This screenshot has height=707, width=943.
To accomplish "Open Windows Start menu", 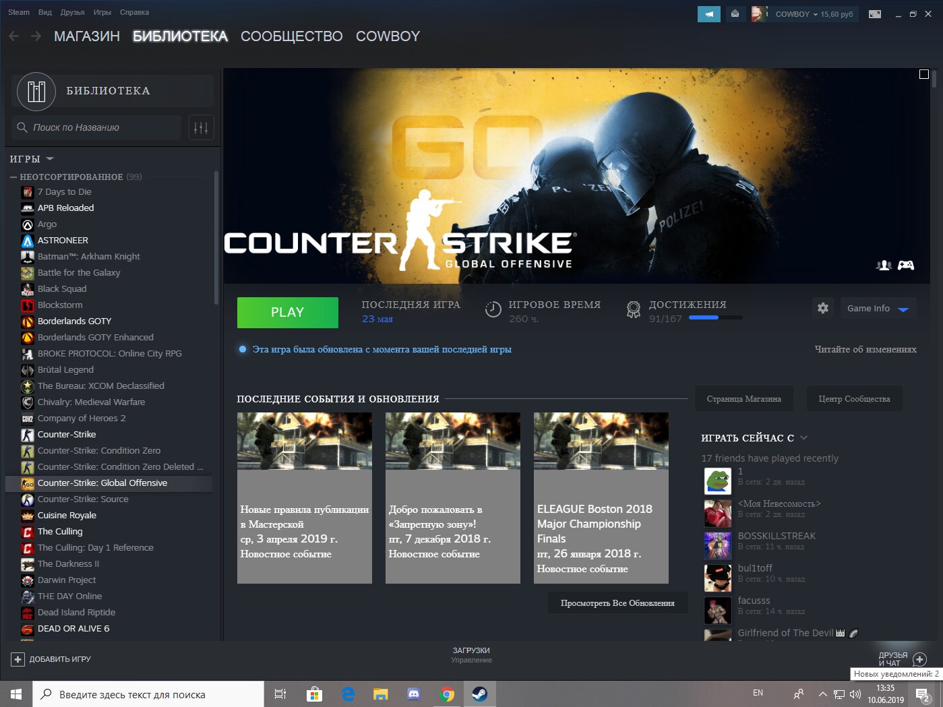I will pyautogui.click(x=16, y=694).
